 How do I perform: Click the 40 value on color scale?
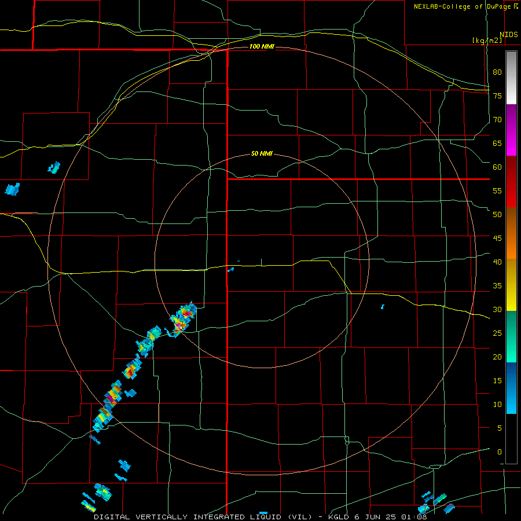[497, 262]
